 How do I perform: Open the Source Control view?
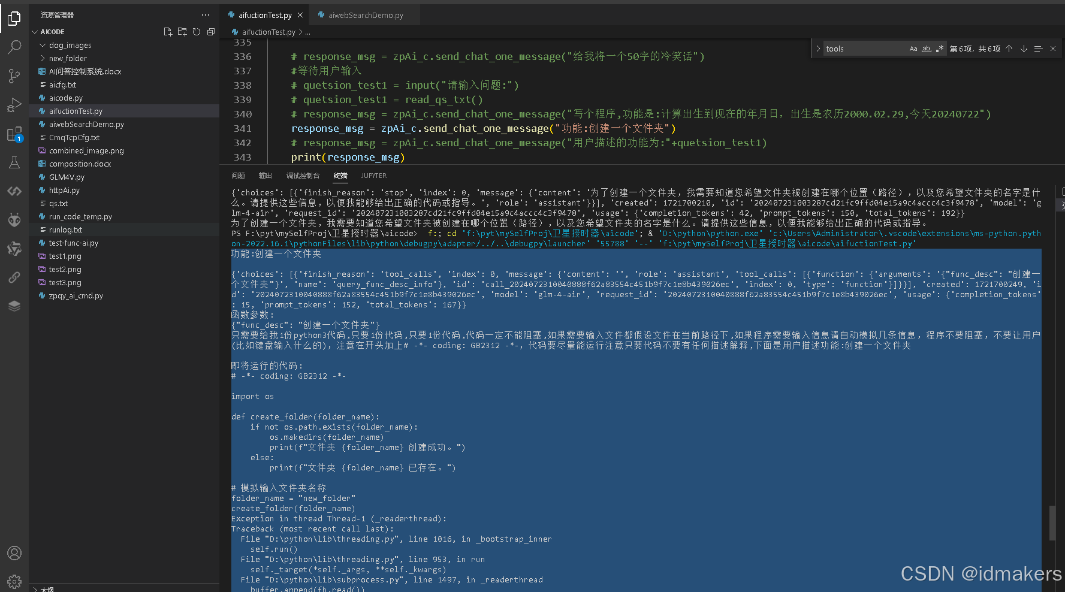(14, 75)
